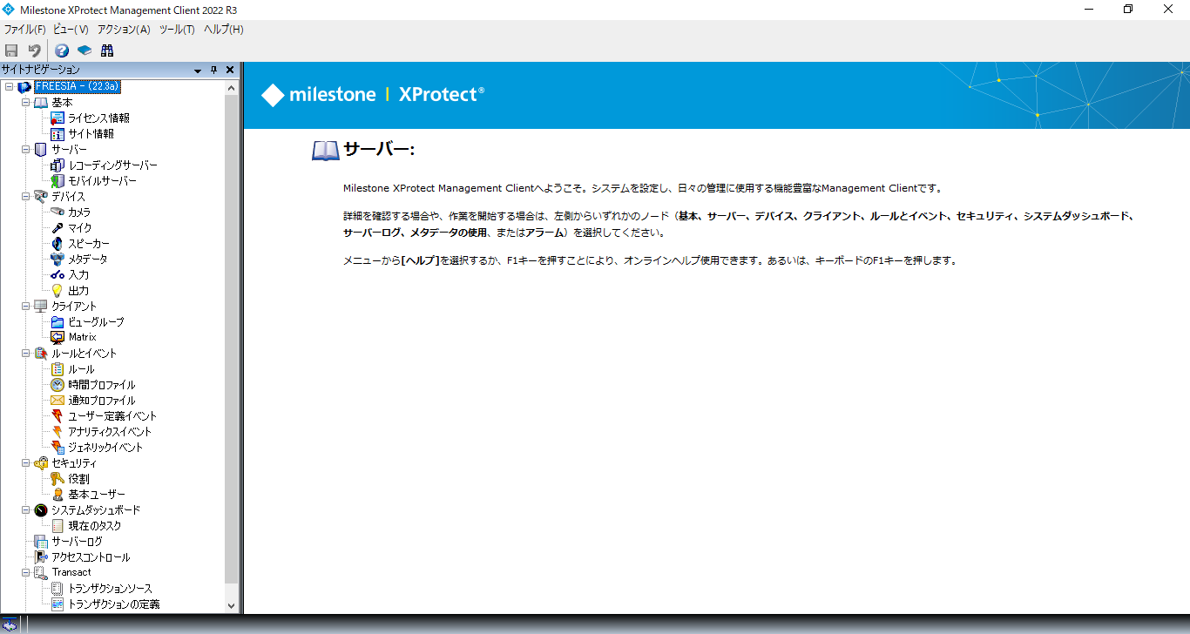Viewport: 1190px width, 634px height.
Task: Open the ツール(T) menu
Action: pyautogui.click(x=177, y=30)
